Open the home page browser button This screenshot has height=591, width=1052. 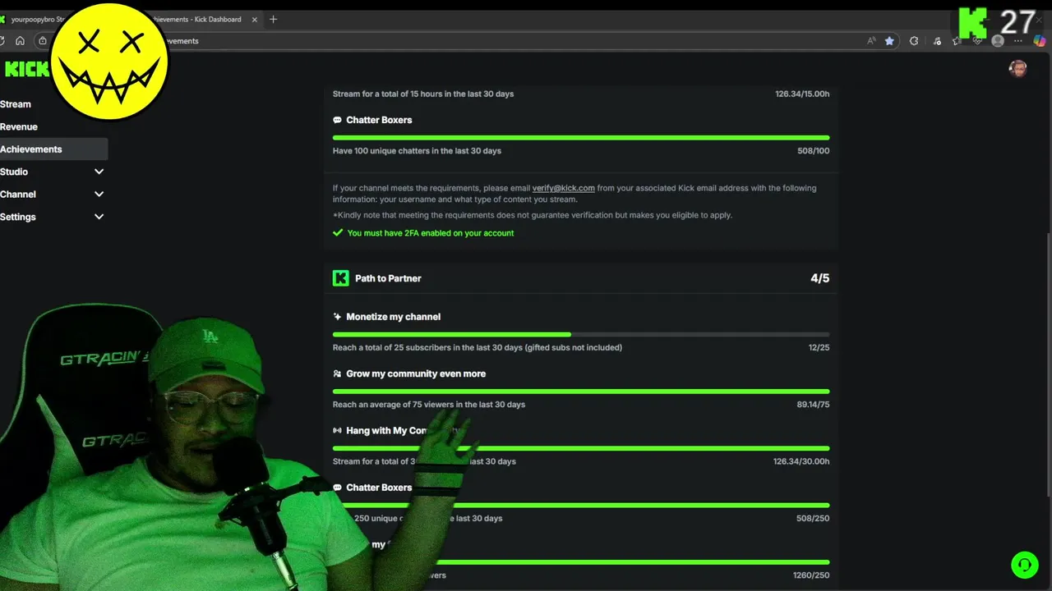(20, 41)
